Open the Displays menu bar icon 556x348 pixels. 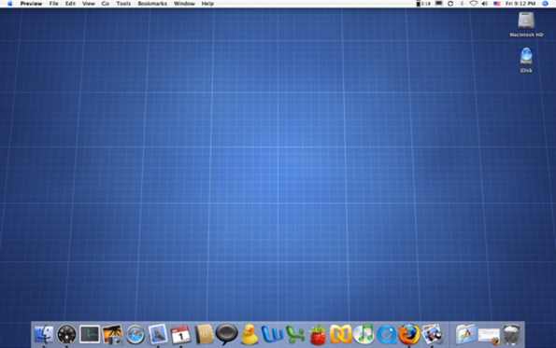coord(439,4)
